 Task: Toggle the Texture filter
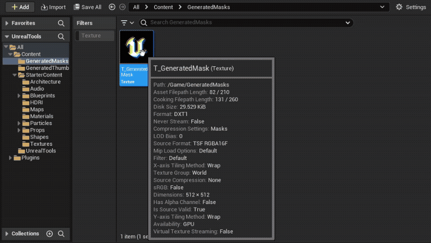pos(95,36)
